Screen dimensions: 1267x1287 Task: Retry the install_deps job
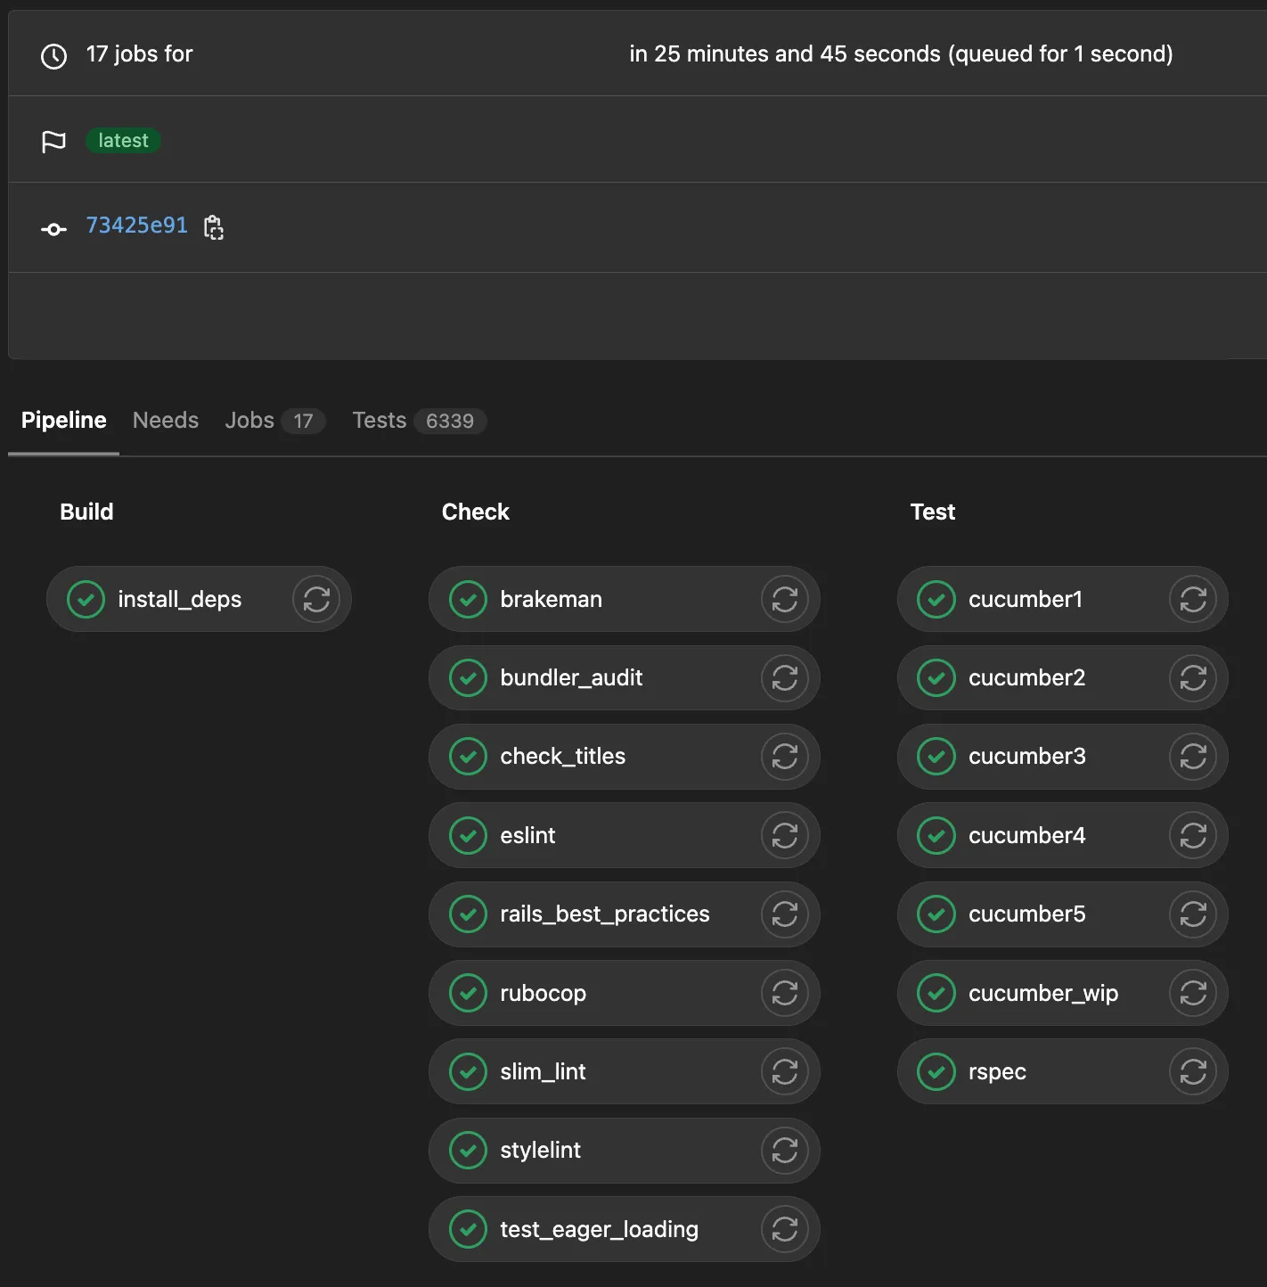(x=316, y=599)
